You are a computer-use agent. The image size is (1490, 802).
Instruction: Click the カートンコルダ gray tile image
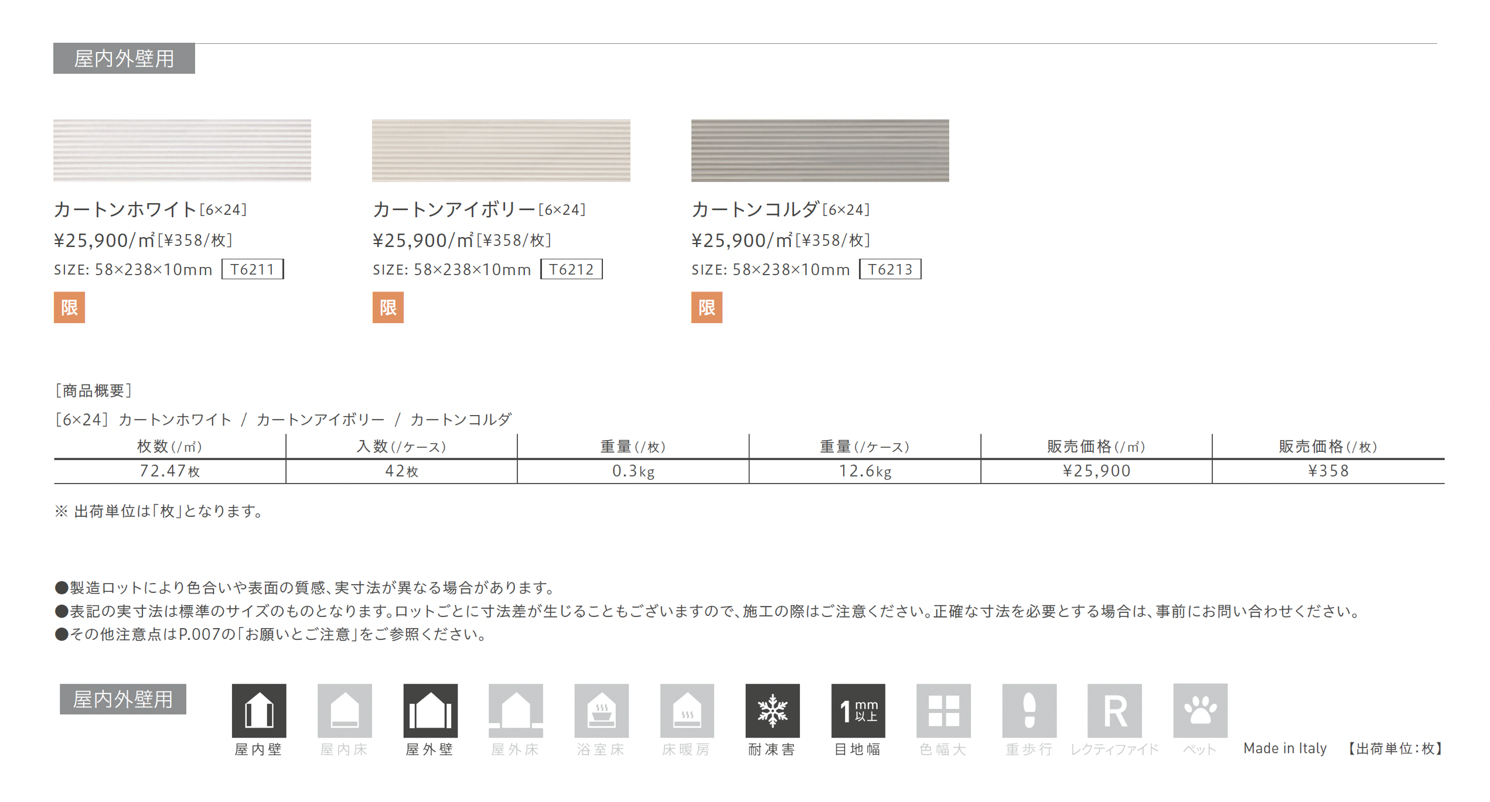click(820, 150)
